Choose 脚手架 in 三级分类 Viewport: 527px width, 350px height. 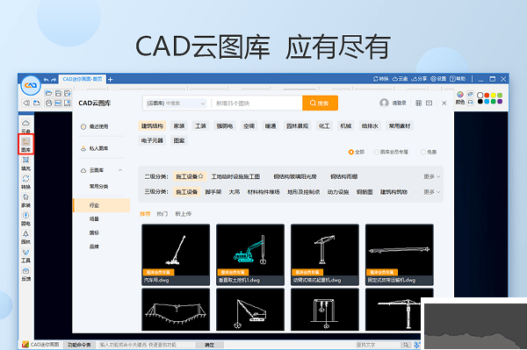click(213, 192)
